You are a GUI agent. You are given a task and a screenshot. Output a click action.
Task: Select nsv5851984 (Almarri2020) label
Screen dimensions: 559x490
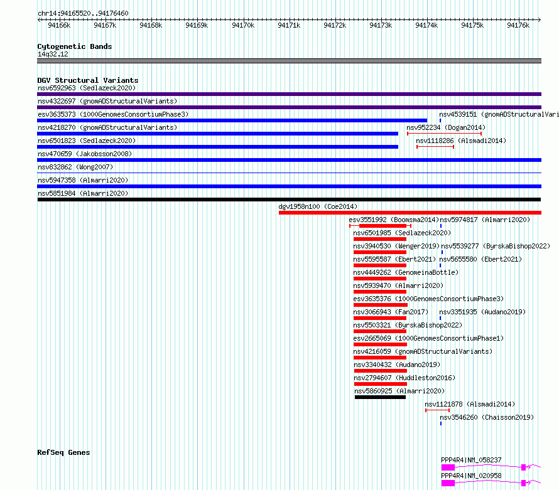83,193
